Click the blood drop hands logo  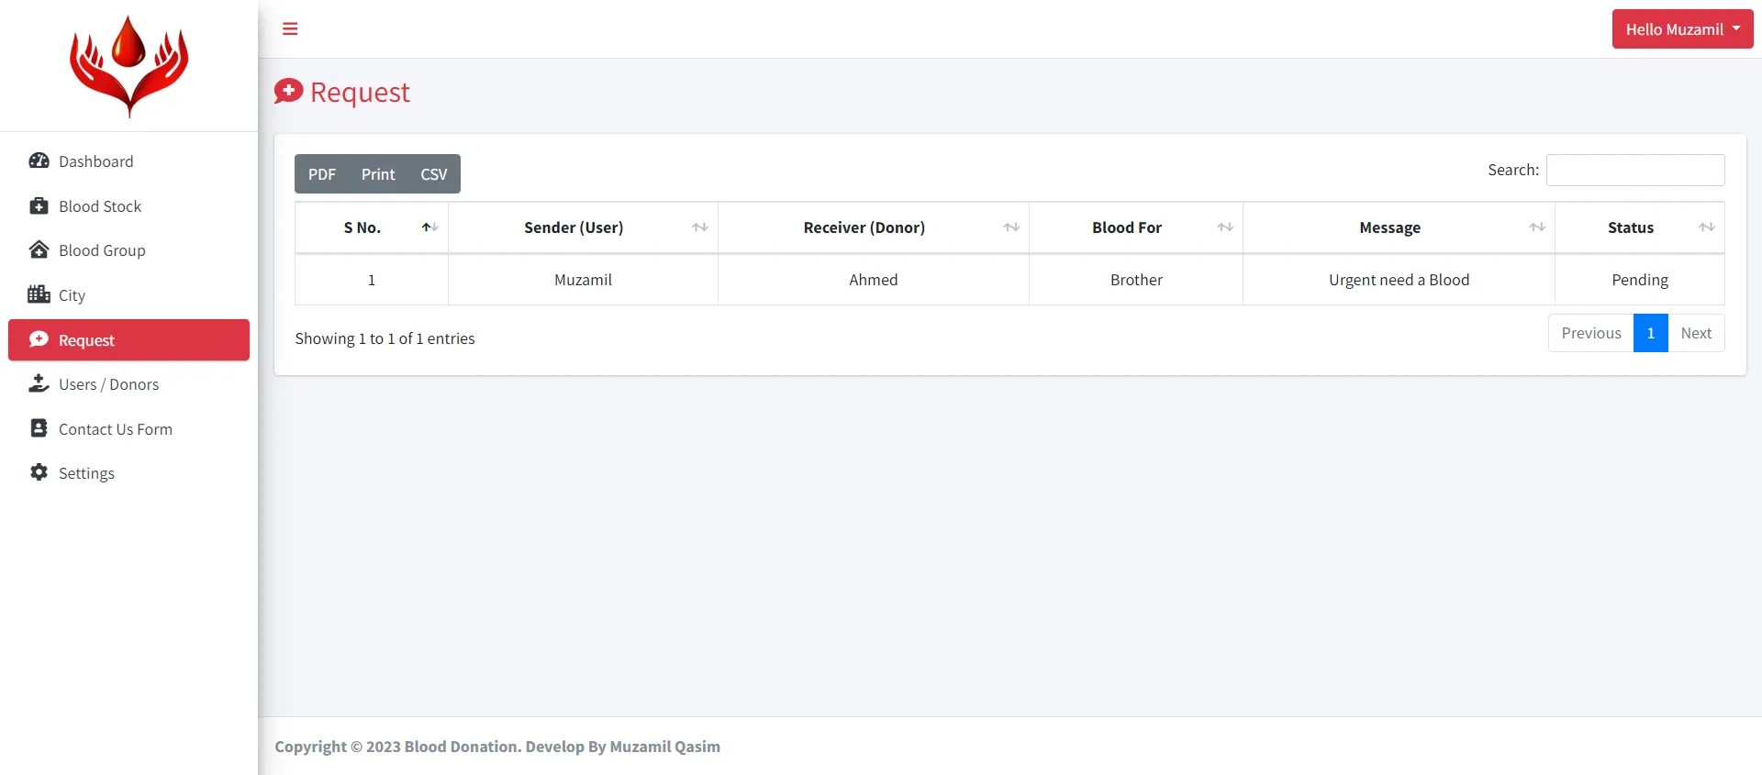click(x=128, y=66)
